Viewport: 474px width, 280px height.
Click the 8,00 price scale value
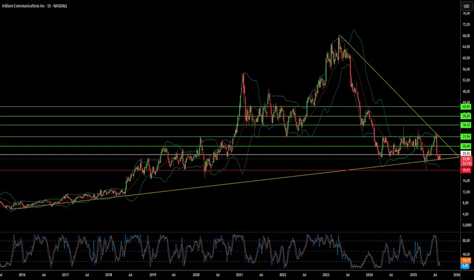466,203
